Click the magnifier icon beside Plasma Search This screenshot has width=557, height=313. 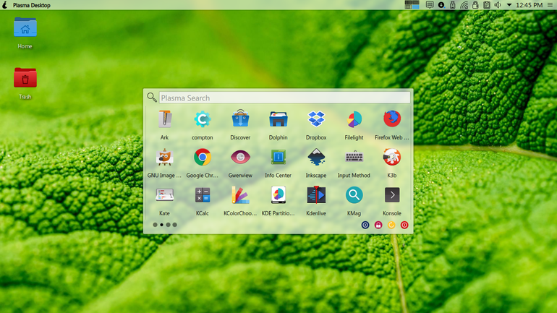[x=152, y=98]
